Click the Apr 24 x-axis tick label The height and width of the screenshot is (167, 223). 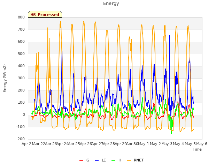(62, 144)
